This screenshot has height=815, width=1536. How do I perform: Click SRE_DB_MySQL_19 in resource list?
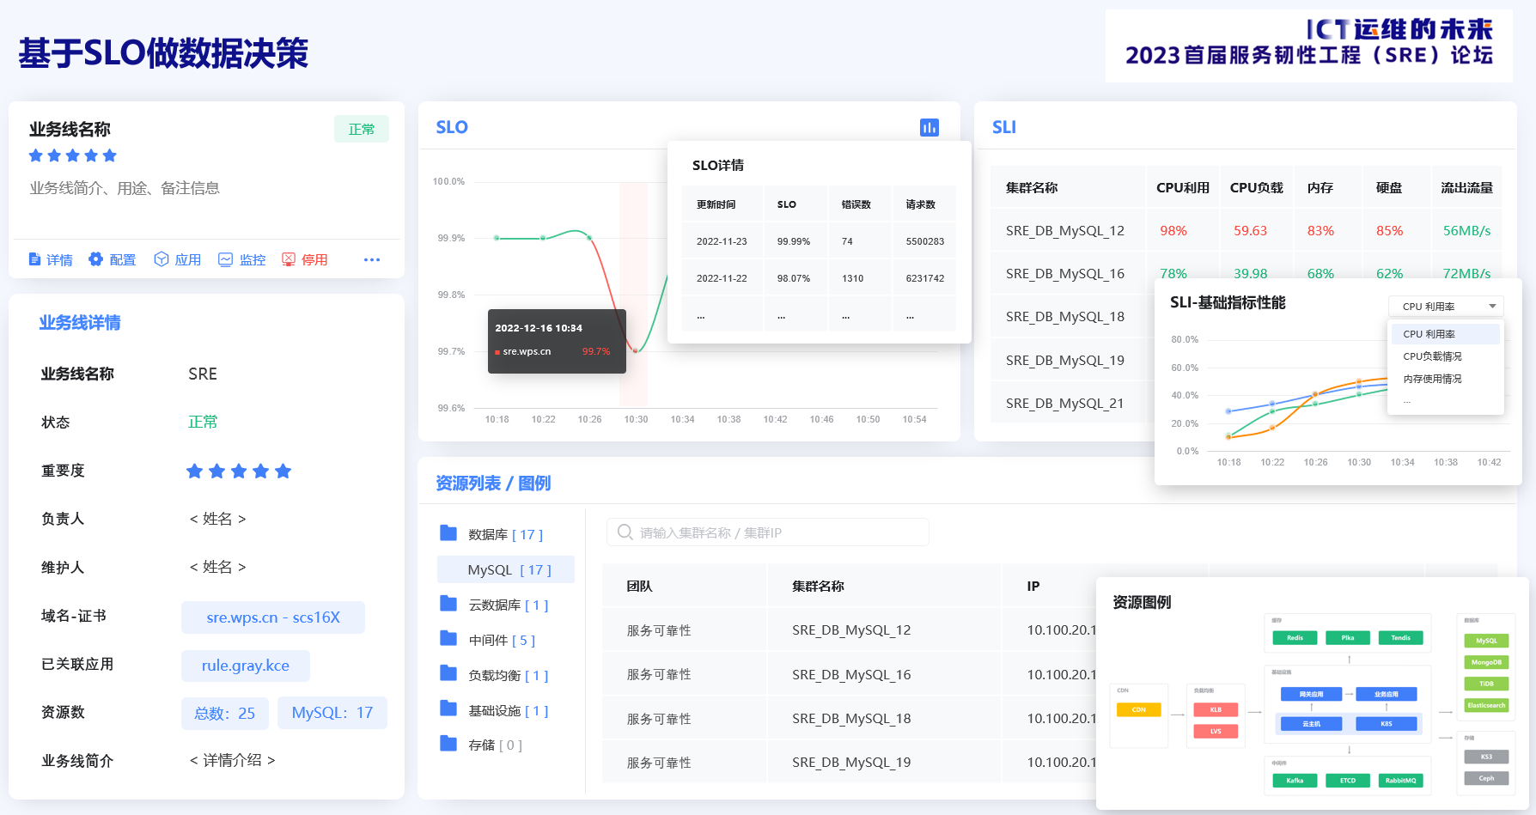(851, 763)
